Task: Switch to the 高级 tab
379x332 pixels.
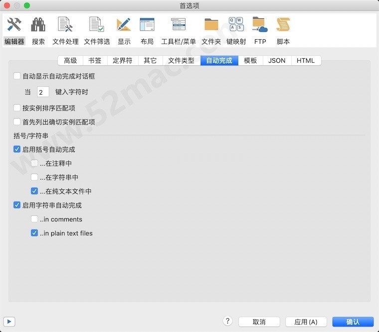Action: [70, 60]
